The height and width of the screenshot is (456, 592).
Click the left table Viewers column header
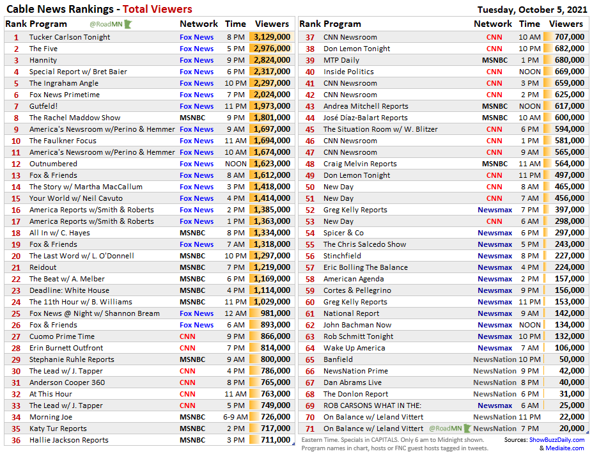click(272, 24)
